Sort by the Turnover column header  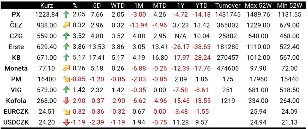[228, 5]
